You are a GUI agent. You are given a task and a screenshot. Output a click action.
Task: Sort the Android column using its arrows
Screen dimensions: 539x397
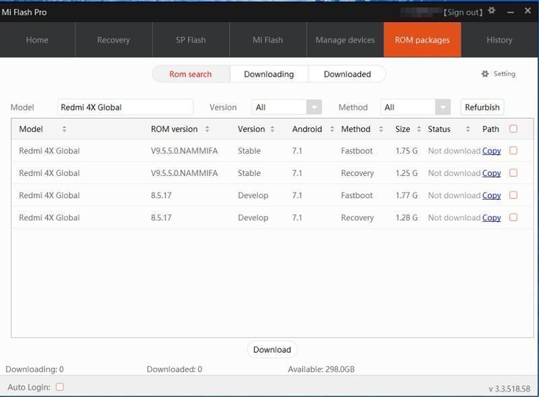click(331, 129)
